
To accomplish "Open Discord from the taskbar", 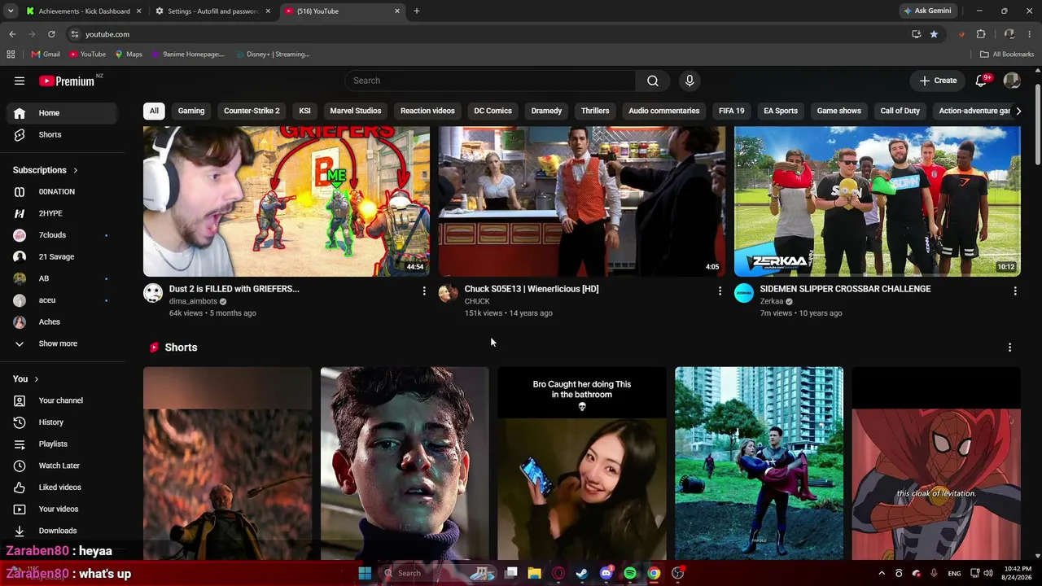I will pyautogui.click(x=606, y=573).
